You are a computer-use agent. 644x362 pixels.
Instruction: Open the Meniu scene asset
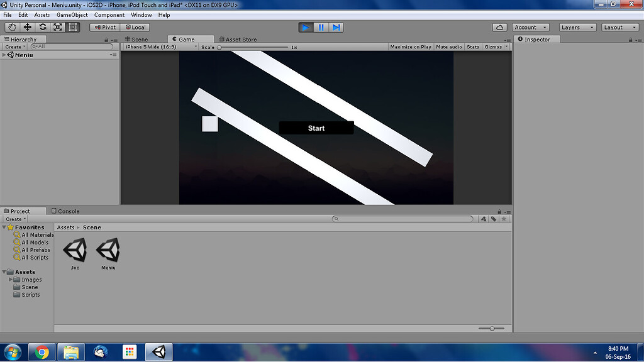point(108,251)
